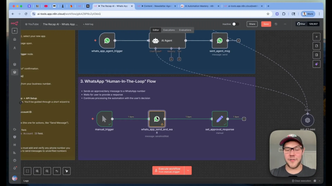
Task: Open Chrome three-dot menu
Action: pyautogui.click(x=319, y=14)
